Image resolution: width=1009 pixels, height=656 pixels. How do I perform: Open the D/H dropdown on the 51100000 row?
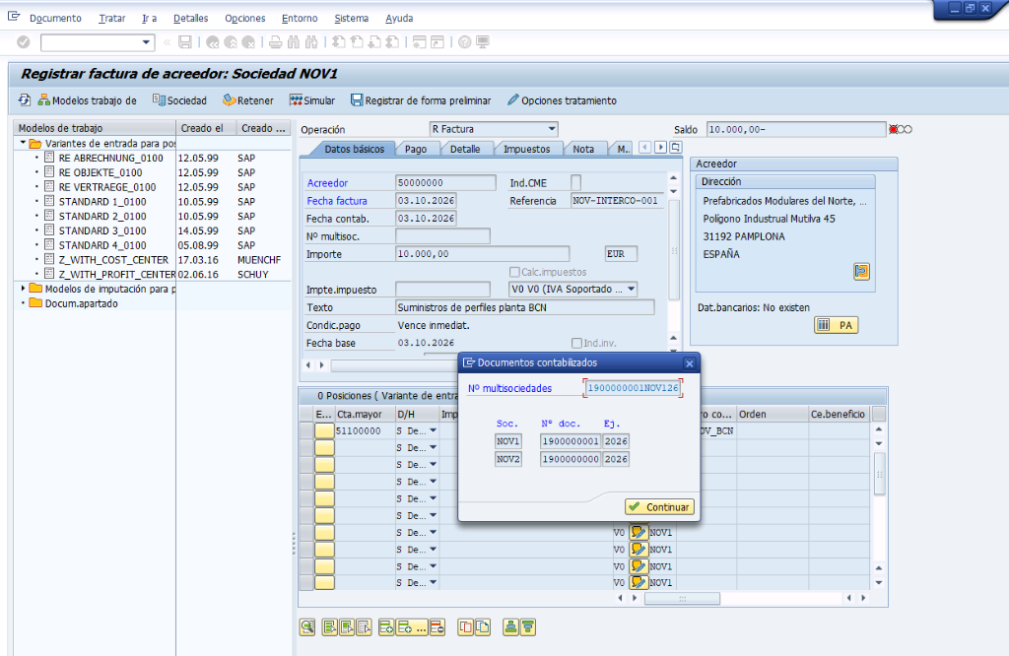[x=434, y=430]
